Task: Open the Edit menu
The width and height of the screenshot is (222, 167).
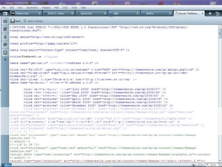Action: point(12,8)
